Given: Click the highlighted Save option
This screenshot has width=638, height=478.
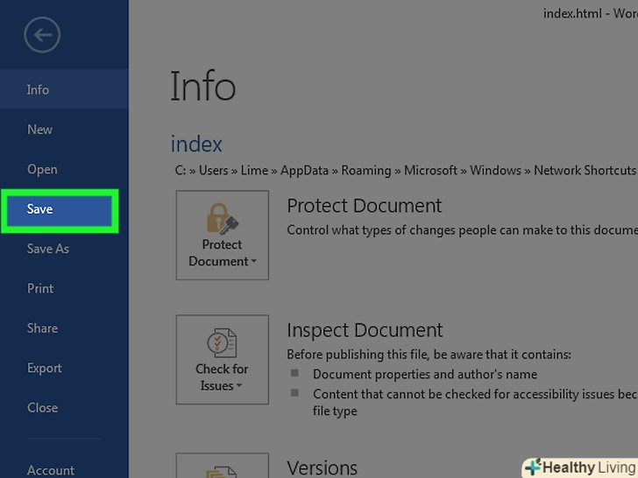Looking at the screenshot, I should (40, 209).
